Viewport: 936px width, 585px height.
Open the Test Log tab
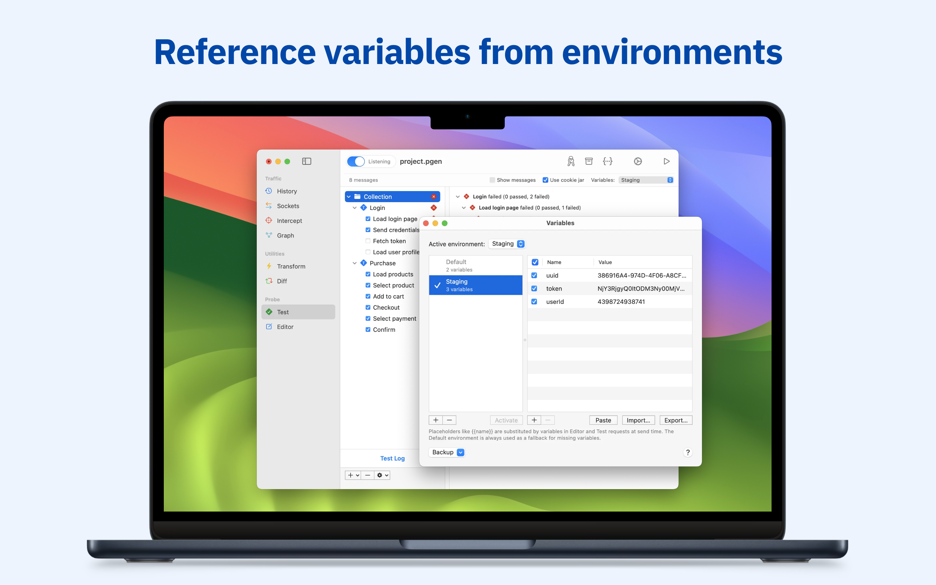[x=392, y=459]
